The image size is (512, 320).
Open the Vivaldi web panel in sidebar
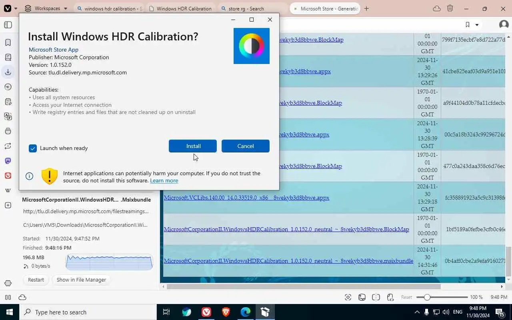click(x=8, y=176)
